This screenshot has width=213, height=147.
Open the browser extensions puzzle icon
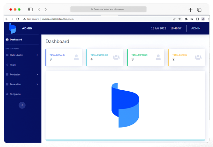pos(186,19)
